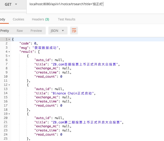Click "exchange_mc": null on line 15
The image size is (164, 141).
click(x=53, y=97)
